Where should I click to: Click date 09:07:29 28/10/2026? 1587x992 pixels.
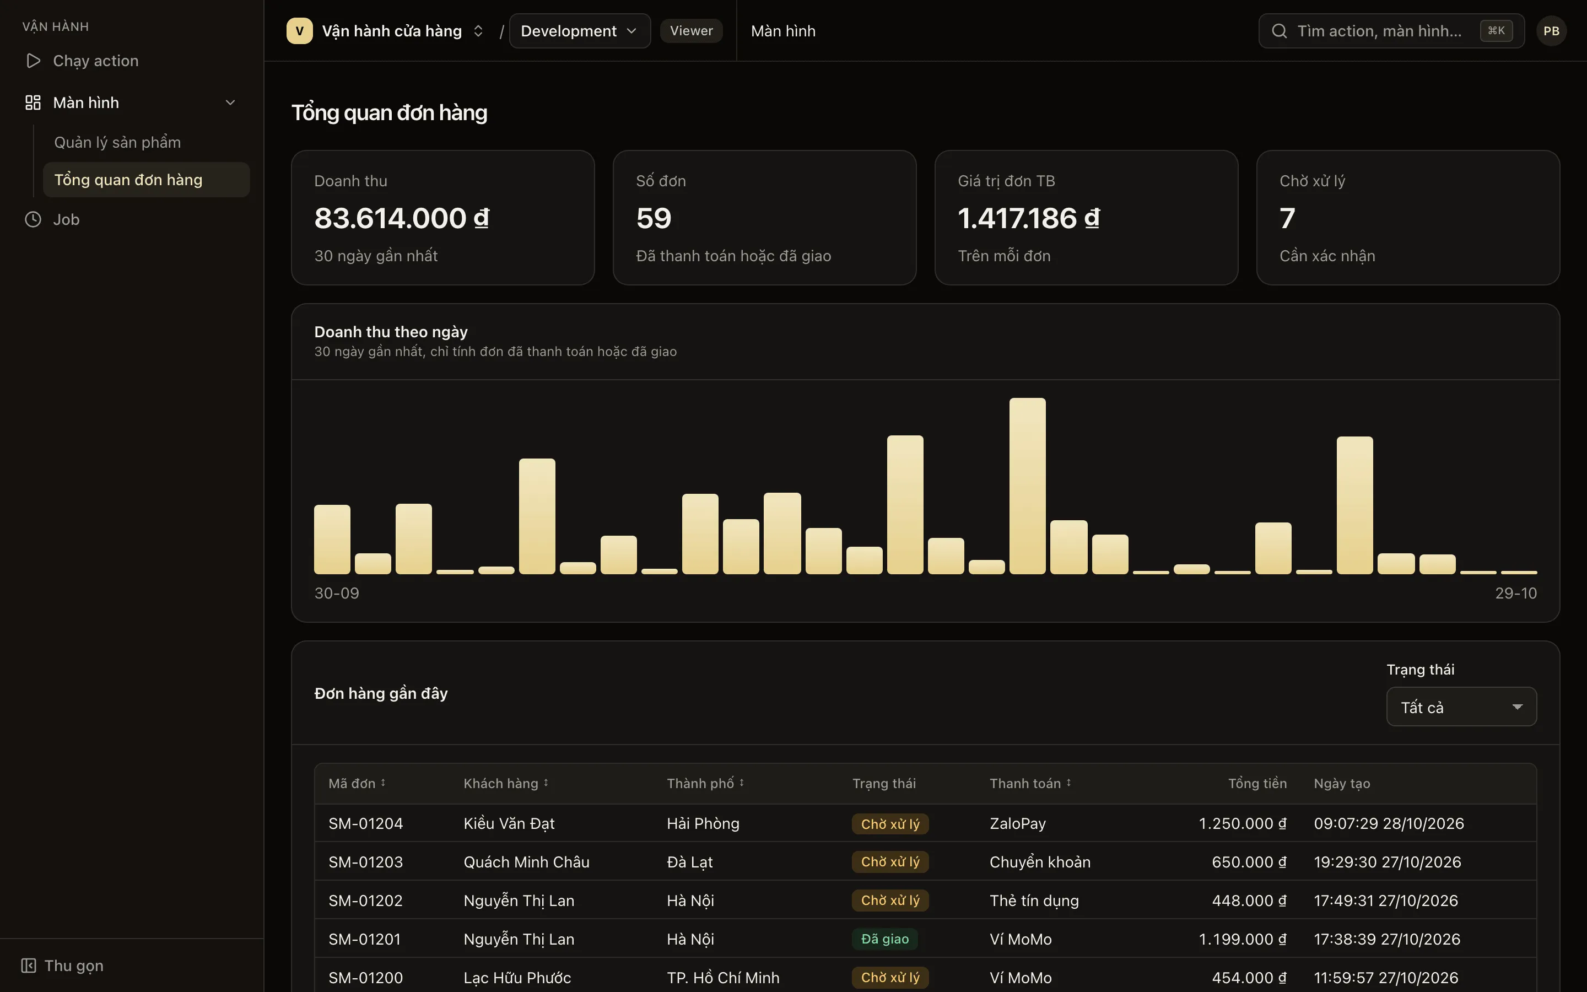pos(1388,823)
